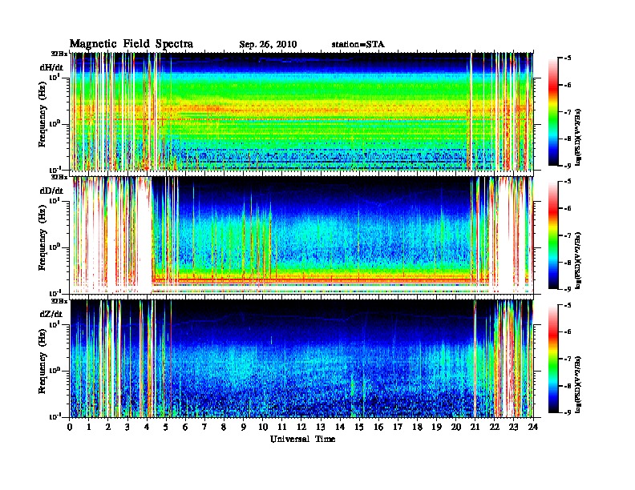Click the hour "17" tick label
The height and width of the screenshot is (490, 635).
(x=398, y=427)
